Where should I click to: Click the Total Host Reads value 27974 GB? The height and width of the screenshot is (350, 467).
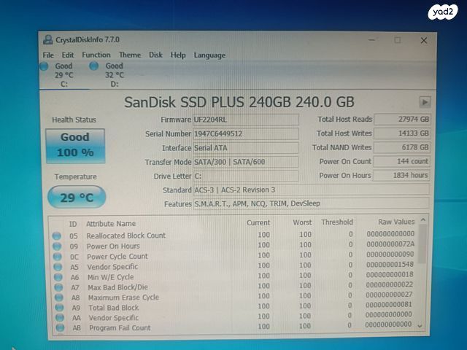pyautogui.click(x=402, y=120)
